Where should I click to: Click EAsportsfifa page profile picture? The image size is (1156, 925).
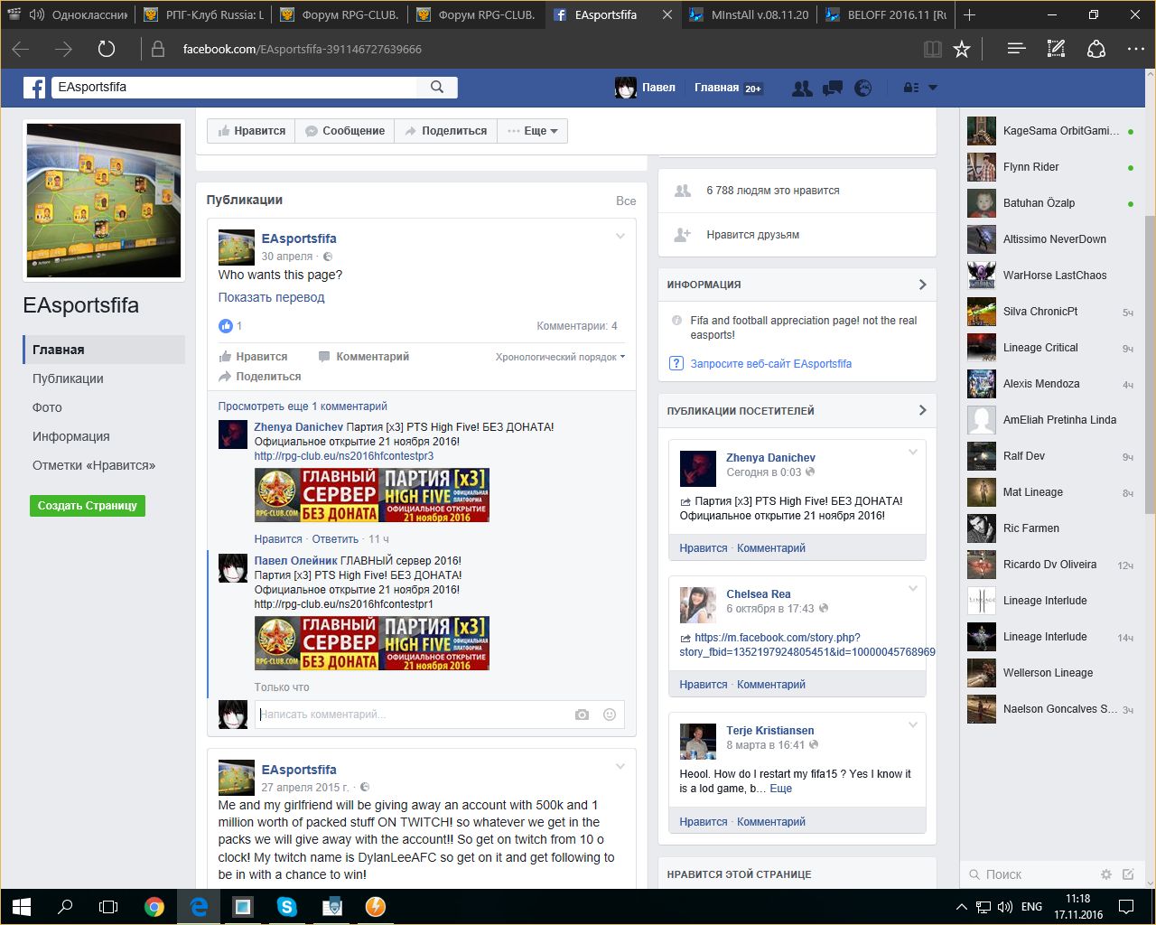pyautogui.click(x=104, y=201)
